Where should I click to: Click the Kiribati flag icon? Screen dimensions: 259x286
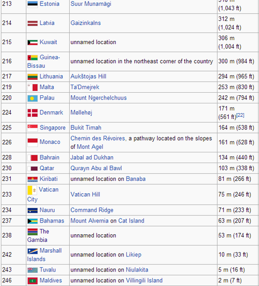pyautogui.click(x=32, y=179)
